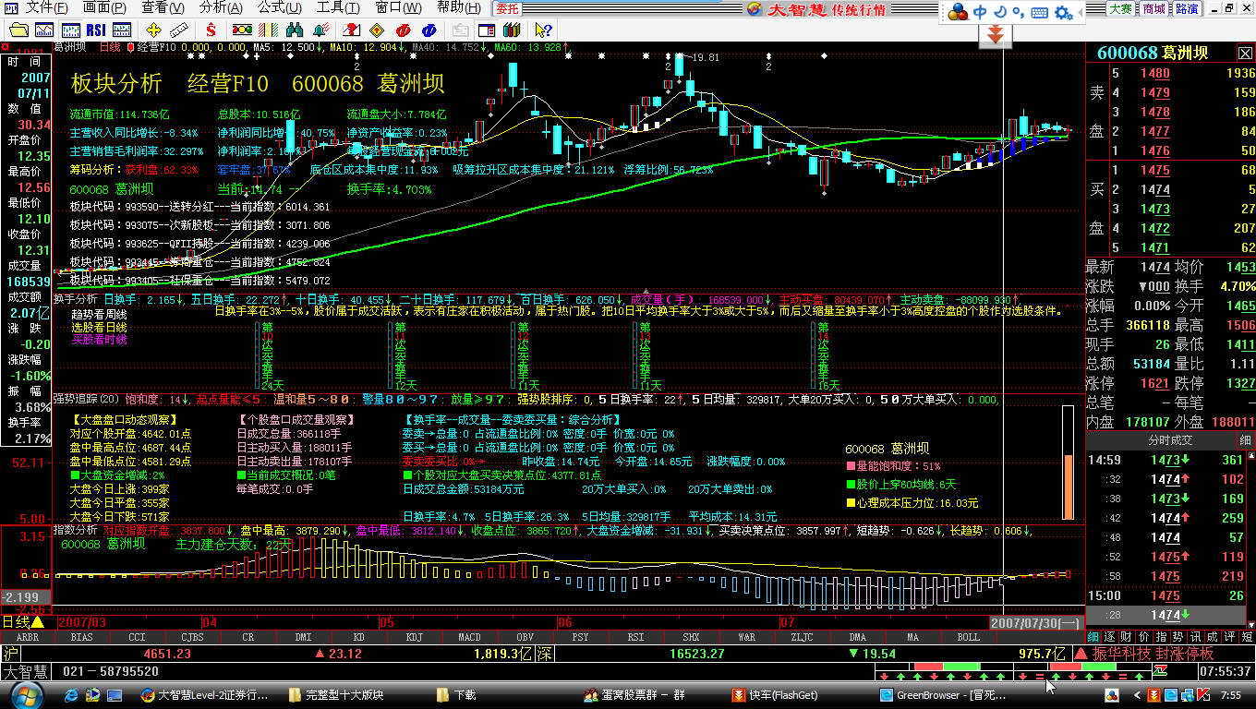The width and height of the screenshot is (1256, 709).
Task: Click the books library icon
Action: 512,30
